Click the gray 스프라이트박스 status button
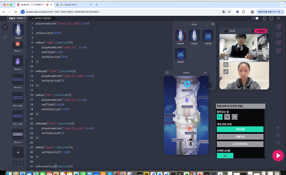Image resolution: width=286 pixels, height=175 pixels. coord(240,144)
